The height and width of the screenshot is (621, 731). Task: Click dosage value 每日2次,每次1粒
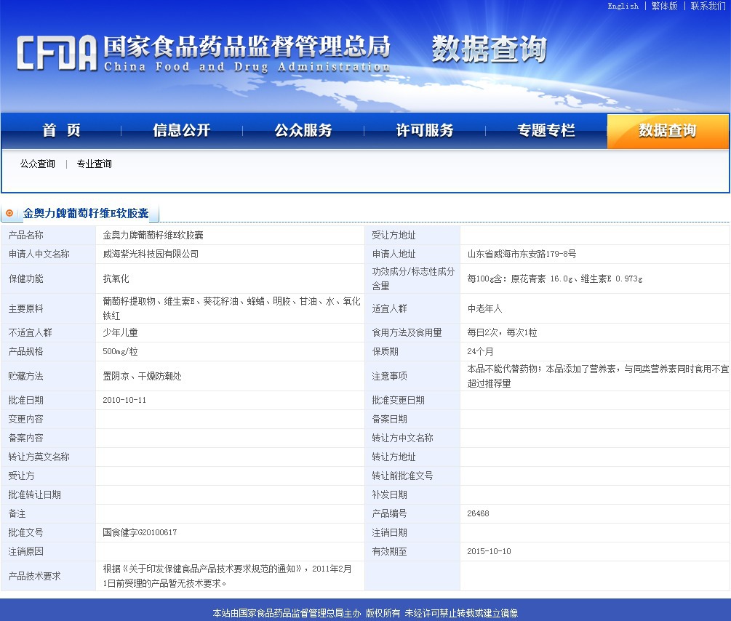[x=502, y=332]
